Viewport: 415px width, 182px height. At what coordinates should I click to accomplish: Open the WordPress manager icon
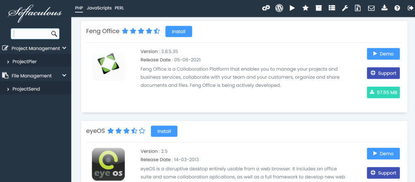coord(279,8)
